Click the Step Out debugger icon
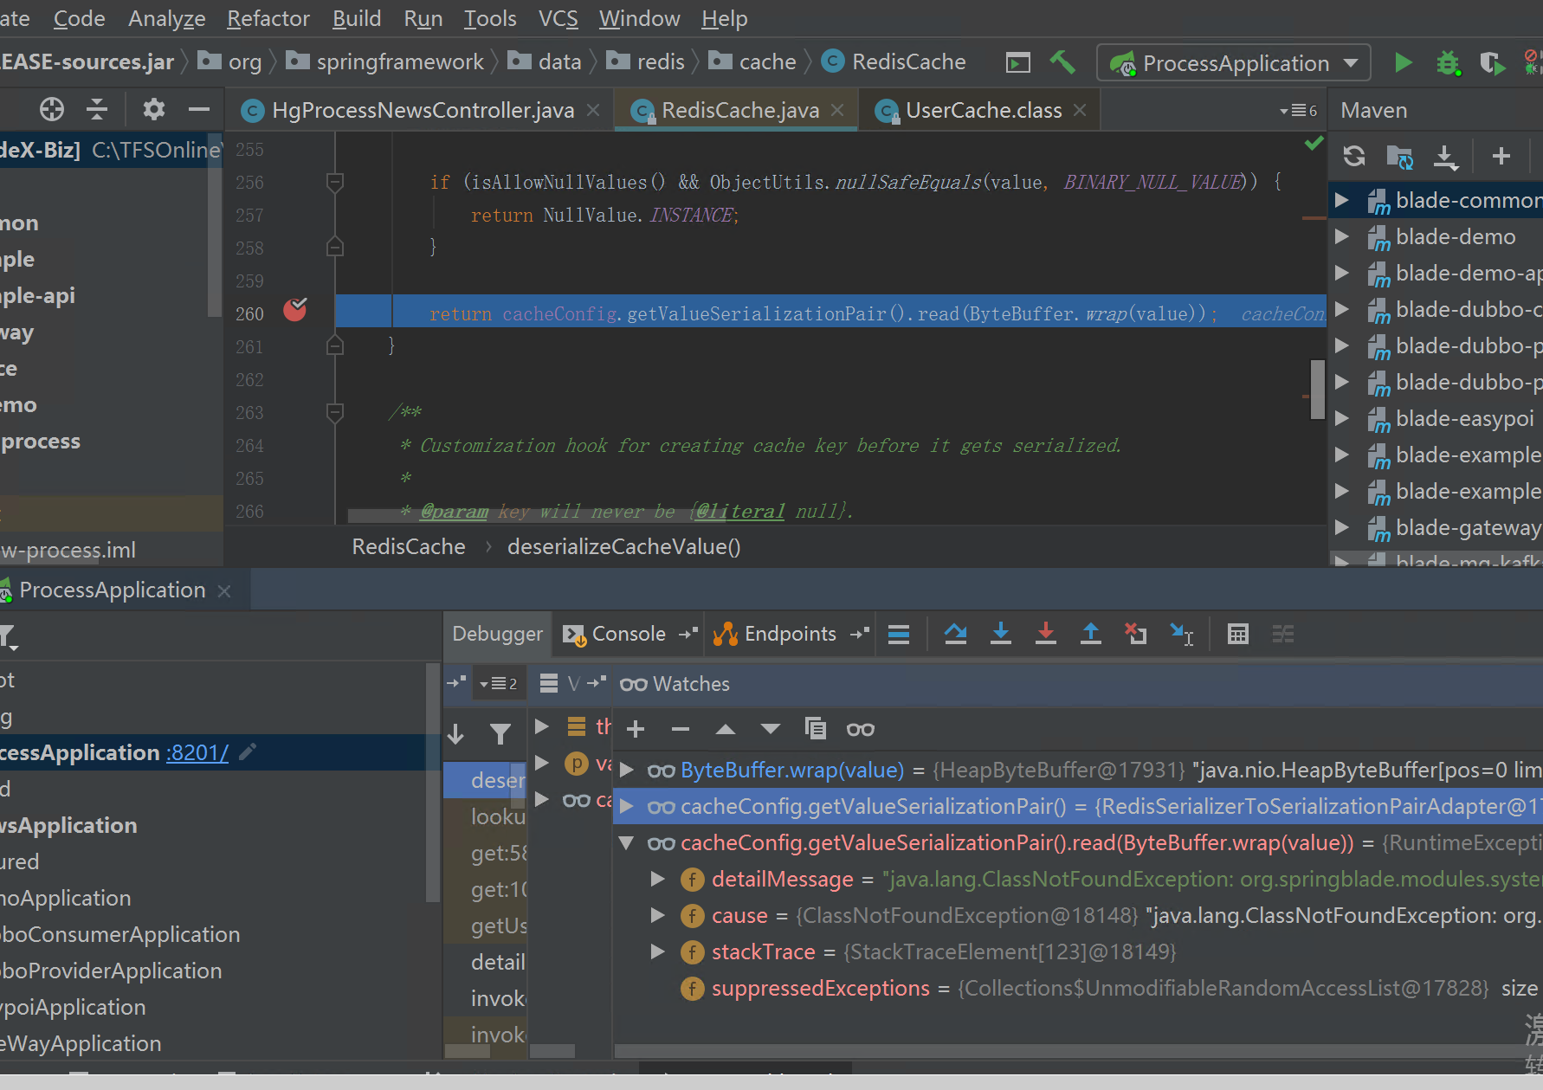 tap(1091, 635)
